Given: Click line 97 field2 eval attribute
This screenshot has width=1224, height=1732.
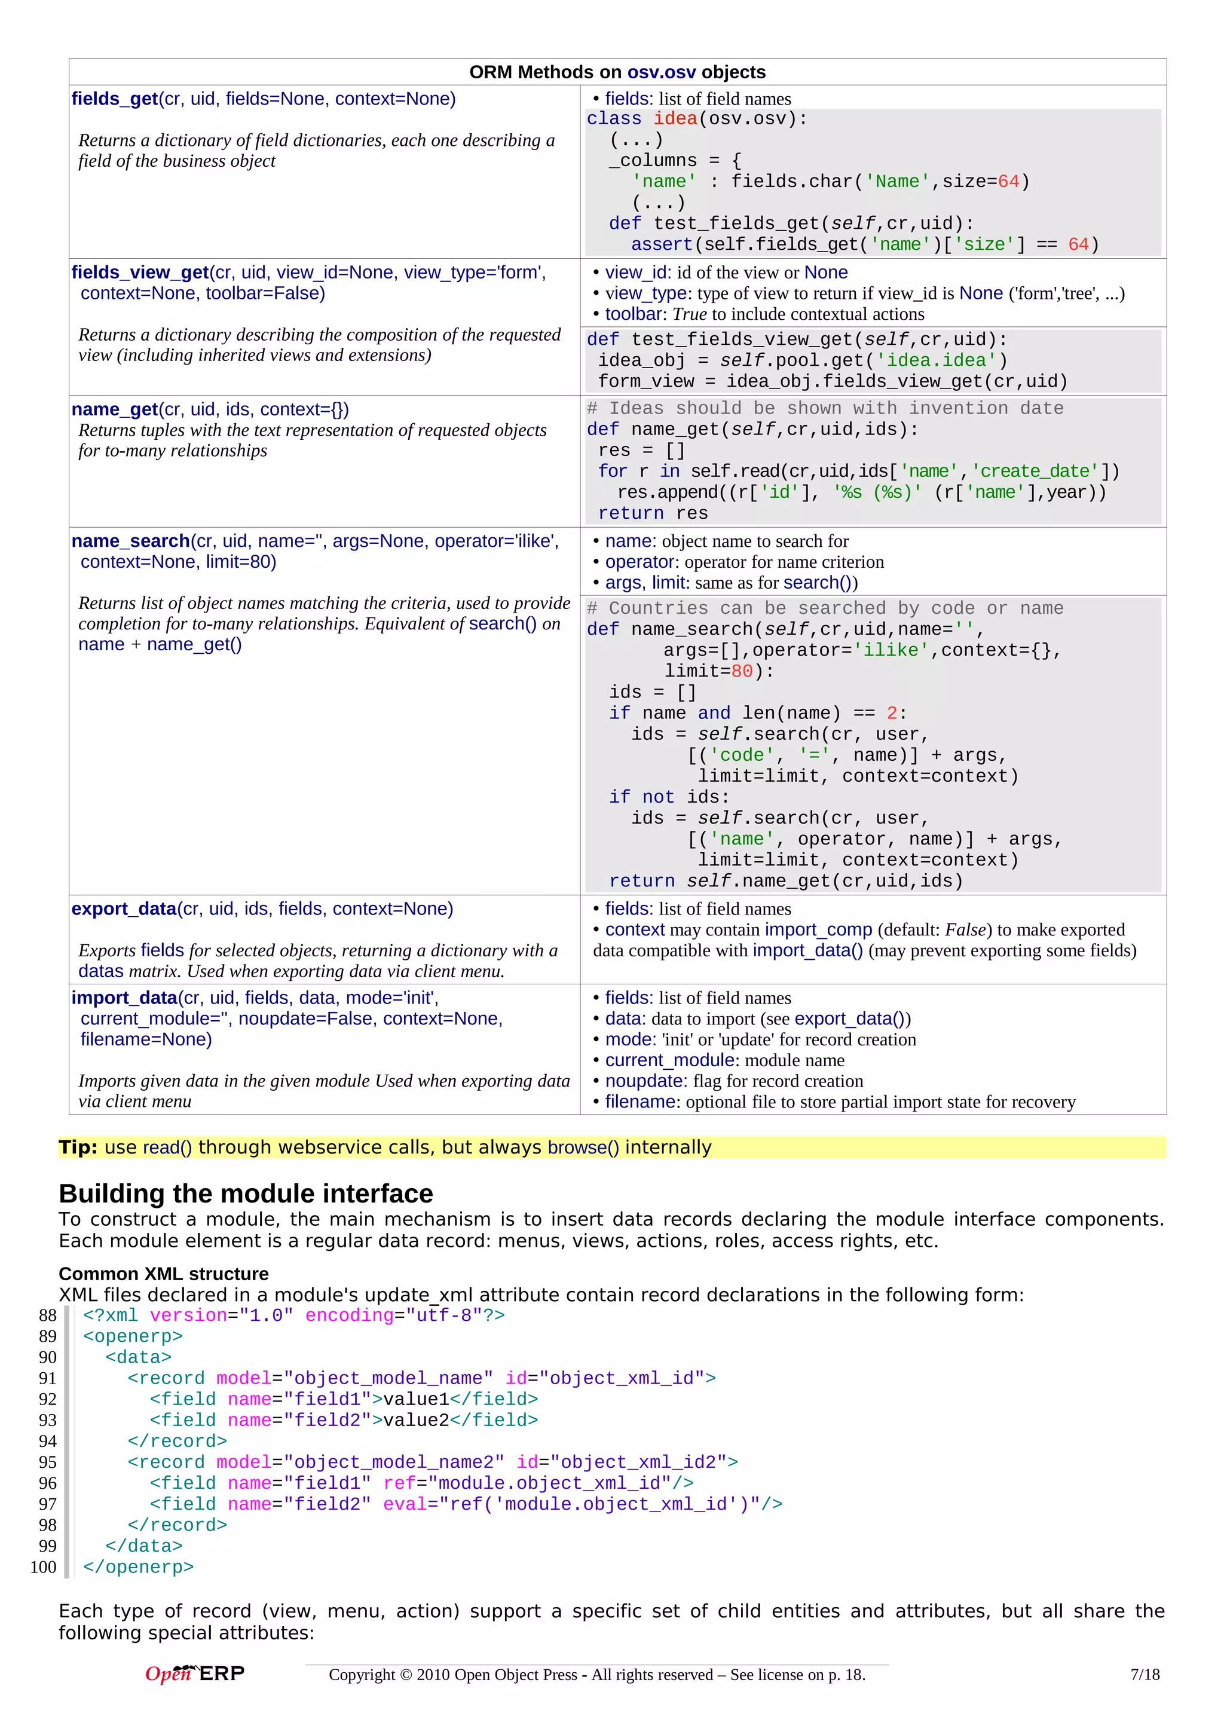Looking at the screenshot, I should pos(466,1504).
